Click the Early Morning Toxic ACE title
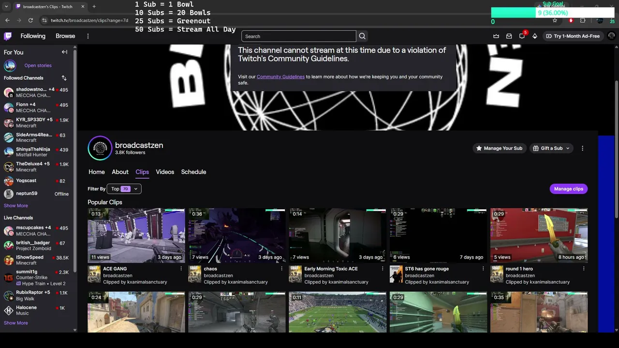This screenshot has height=348, width=619. click(331, 269)
